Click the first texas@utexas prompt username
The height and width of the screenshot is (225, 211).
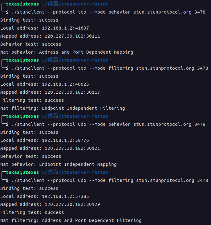click(x=22, y=4)
